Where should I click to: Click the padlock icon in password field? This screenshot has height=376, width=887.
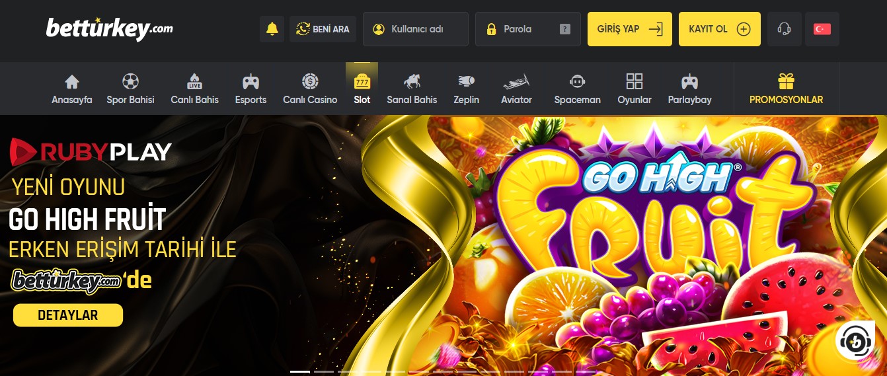click(491, 29)
